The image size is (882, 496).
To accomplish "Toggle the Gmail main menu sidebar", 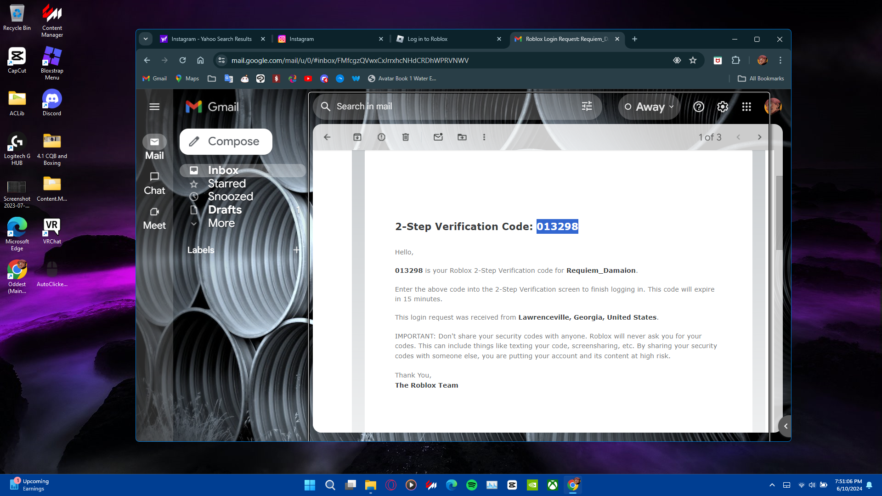I will [x=154, y=107].
